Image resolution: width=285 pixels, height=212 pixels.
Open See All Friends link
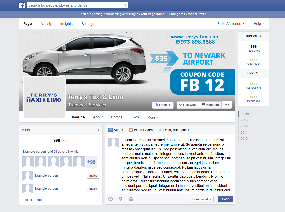(33, 200)
